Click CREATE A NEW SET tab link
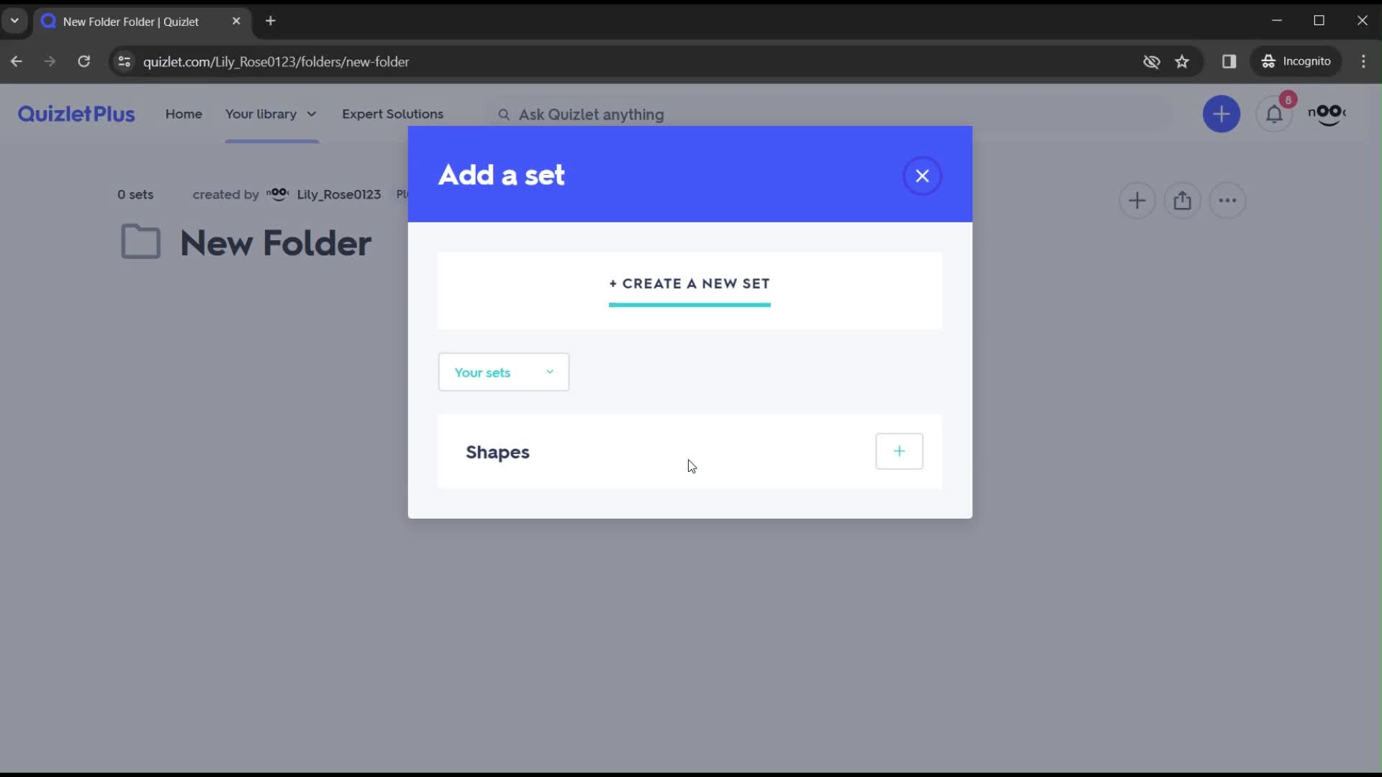Screen dimensions: 1382x777 point(691,283)
